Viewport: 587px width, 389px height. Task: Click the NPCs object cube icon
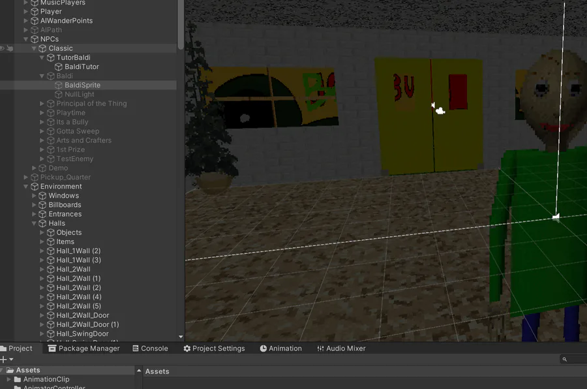coord(35,39)
